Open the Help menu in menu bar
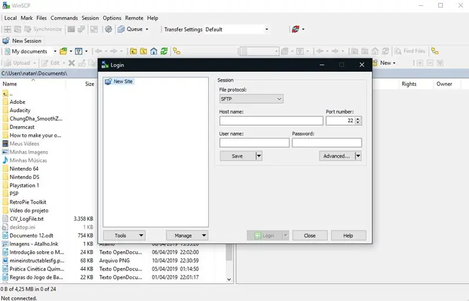This screenshot has height=301, width=469. 152,18
